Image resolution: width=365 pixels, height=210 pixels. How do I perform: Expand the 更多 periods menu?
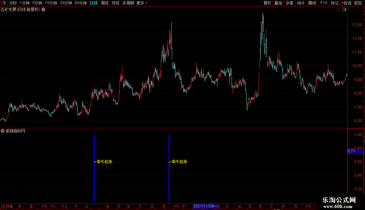pos(142,3)
